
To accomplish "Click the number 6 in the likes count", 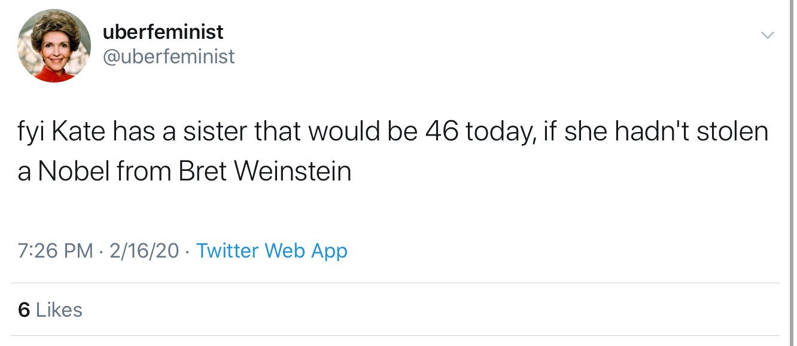I will coord(24,310).
